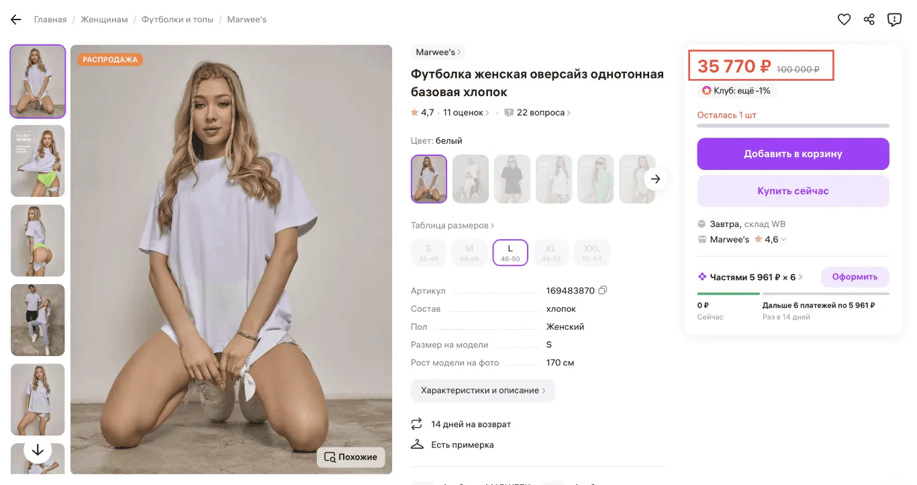
Task: Copy the article number 169483870
Action: [x=603, y=291]
